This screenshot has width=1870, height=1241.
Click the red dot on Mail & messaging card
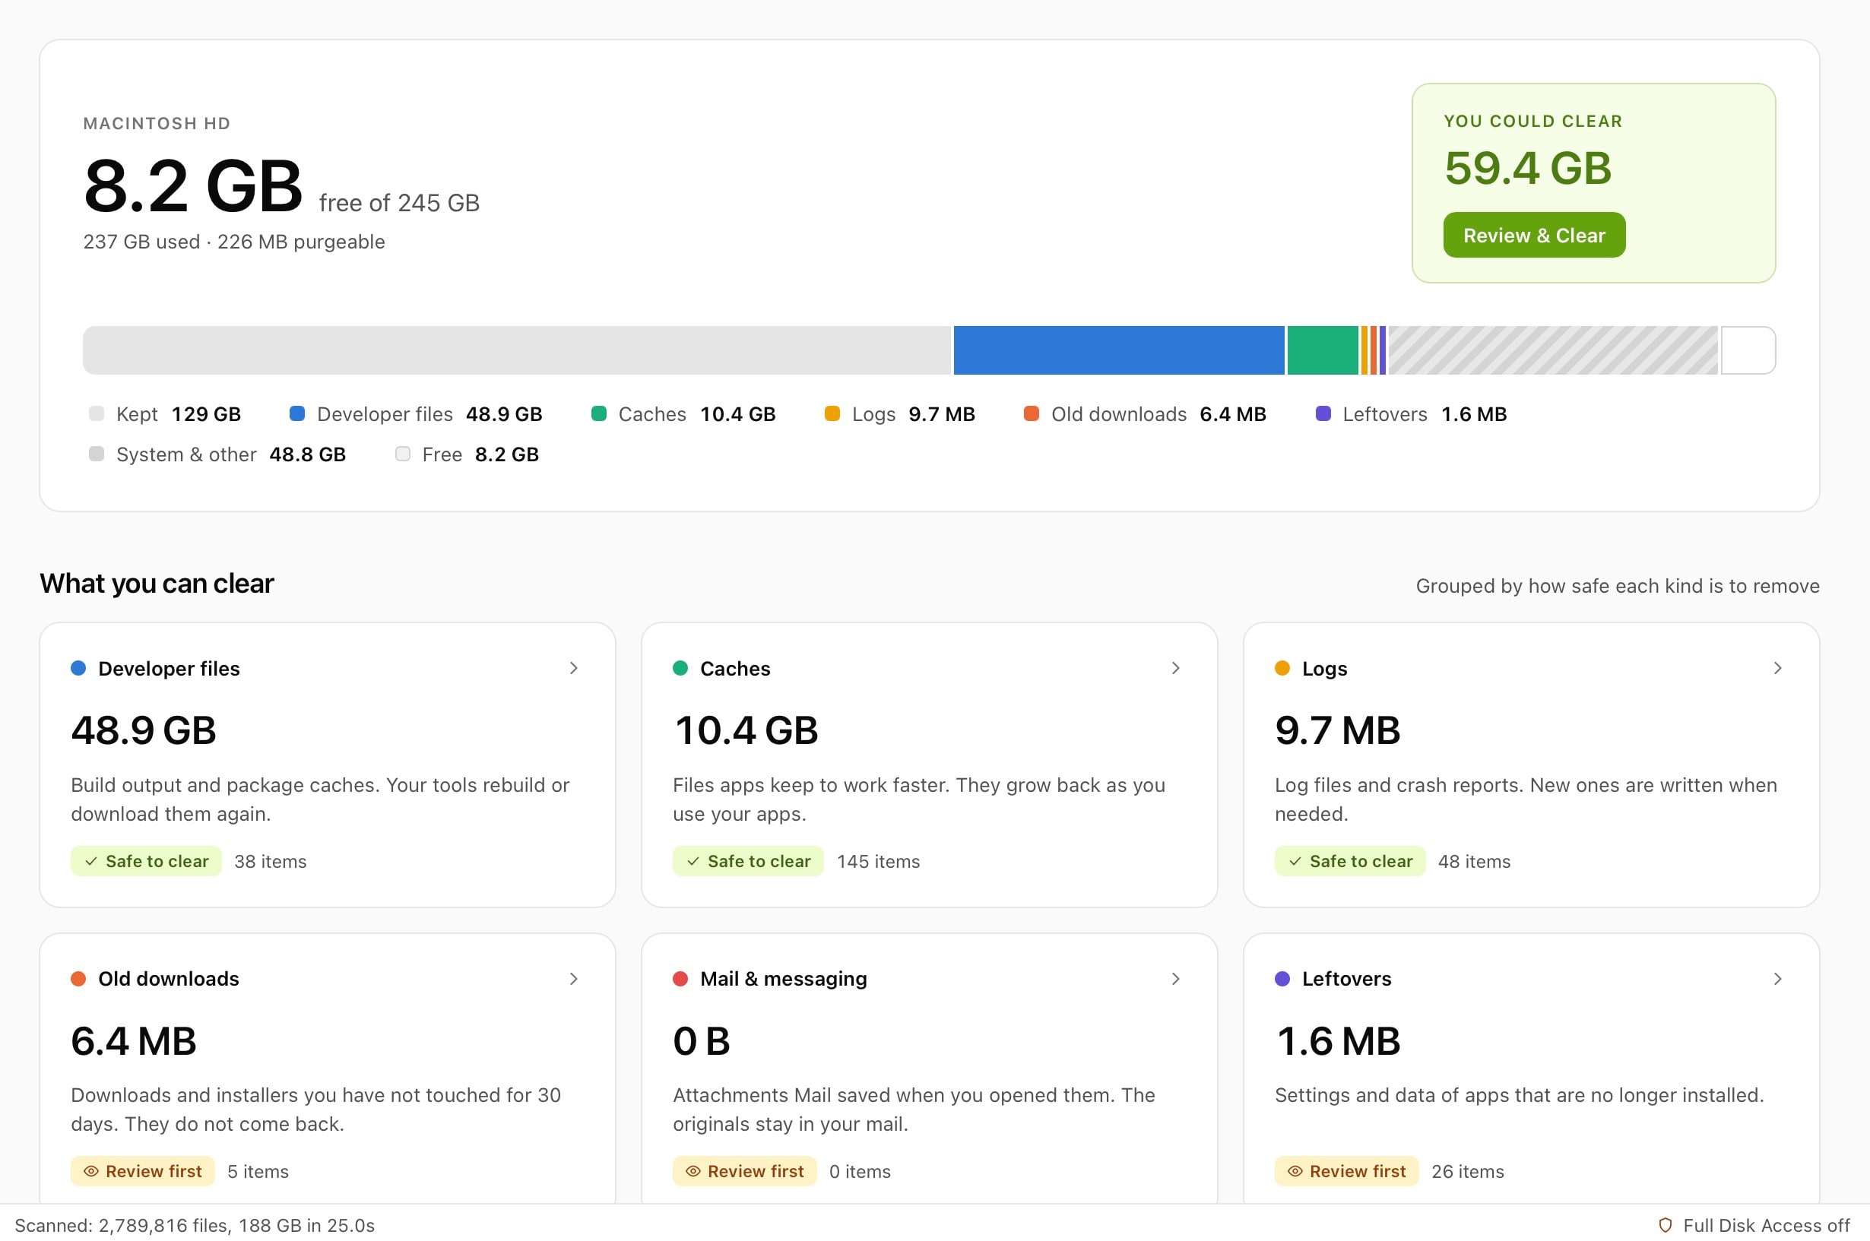pyautogui.click(x=680, y=979)
